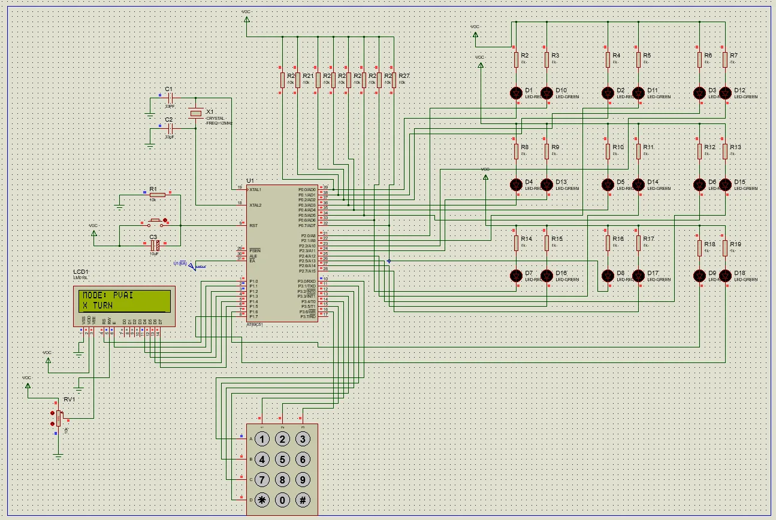
Task: Click the 8 key on the keypad
Action: pyautogui.click(x=282, y=480)
